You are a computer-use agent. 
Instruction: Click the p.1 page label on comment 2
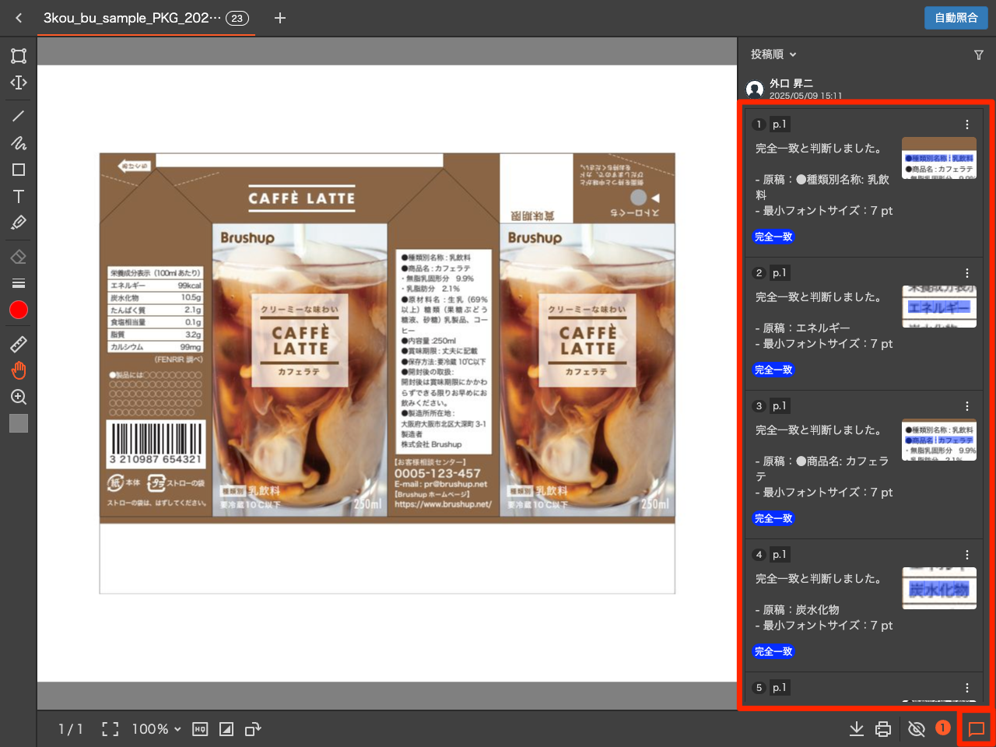(780, 273)
